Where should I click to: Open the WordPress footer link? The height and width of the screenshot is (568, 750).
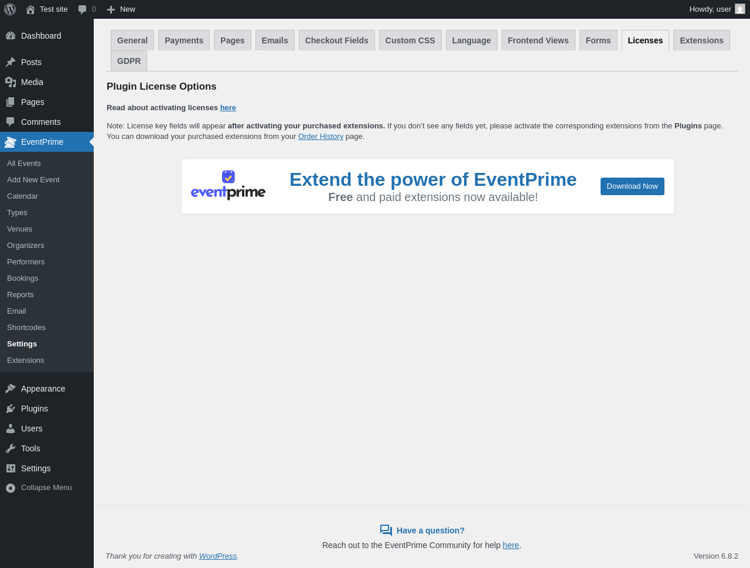point(218,556)
